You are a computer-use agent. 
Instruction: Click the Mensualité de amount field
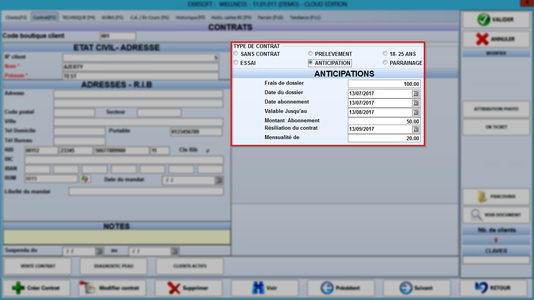point(384,138)
